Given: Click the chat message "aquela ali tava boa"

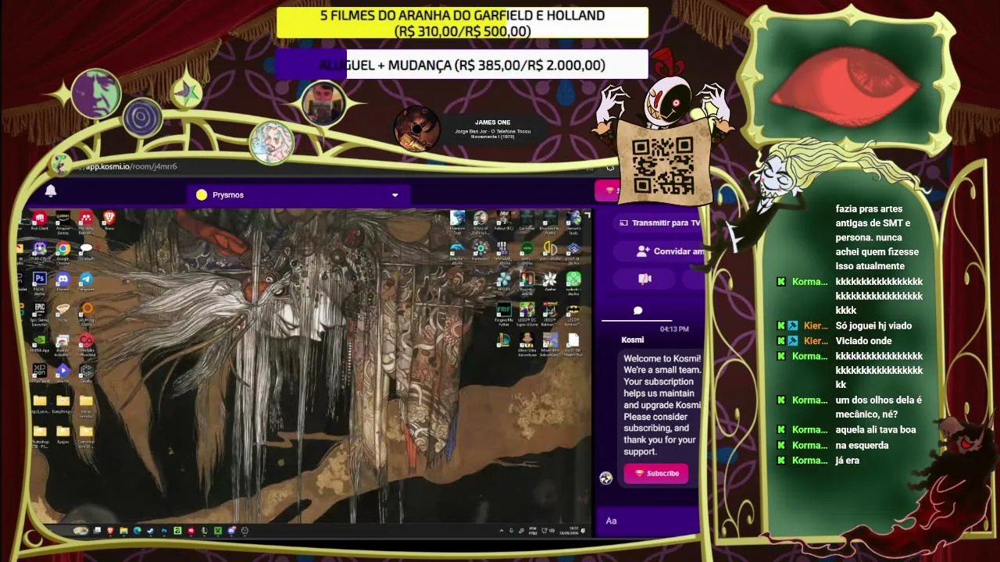Looking at the screenshot, I should tap(876, 429).
